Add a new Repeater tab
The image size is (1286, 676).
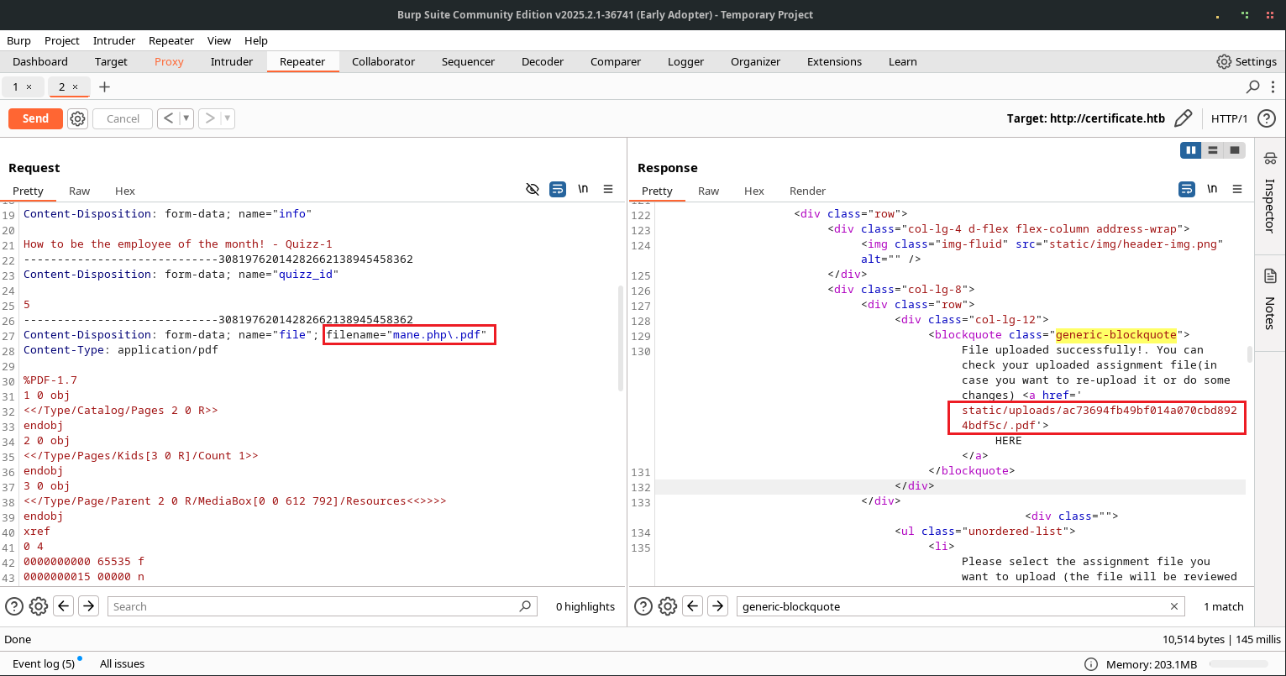coord(104,86)
